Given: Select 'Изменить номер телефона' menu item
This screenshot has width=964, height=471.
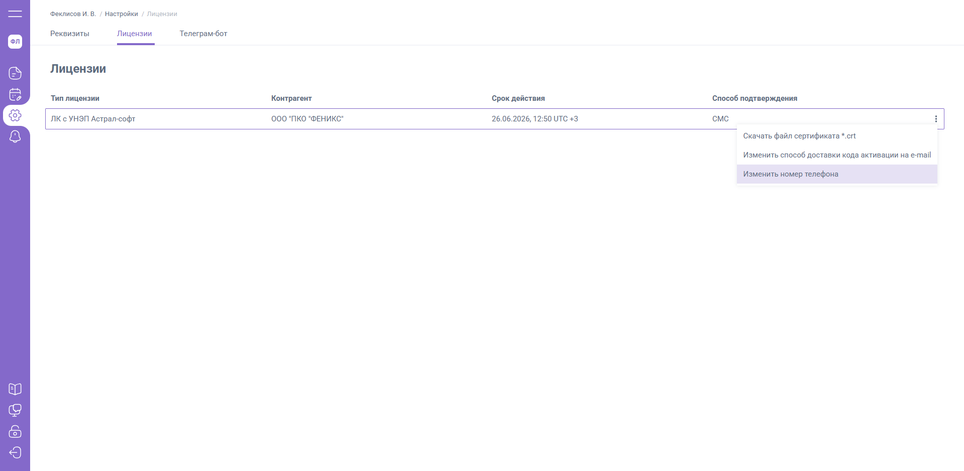Looking at the screenshot, I should tap(790, 174).
